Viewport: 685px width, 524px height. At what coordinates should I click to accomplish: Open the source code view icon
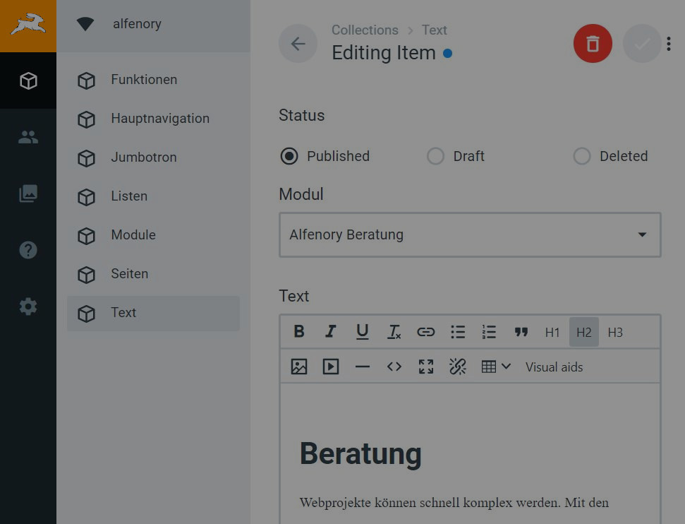tap(394, 367)
